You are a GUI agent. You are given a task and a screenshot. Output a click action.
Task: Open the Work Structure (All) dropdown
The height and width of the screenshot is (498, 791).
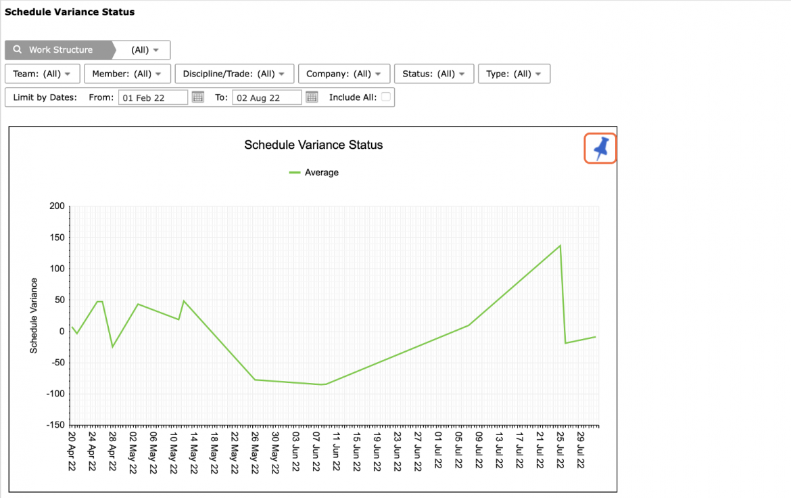point(144,50)
